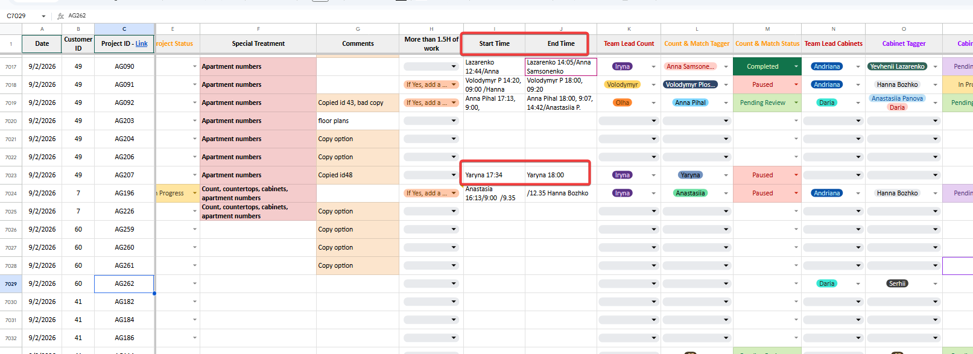Click the Anna Pihal tagger chip
This screenshot has width=973, height=354.
pyautogui.click(x=690, y=103)
